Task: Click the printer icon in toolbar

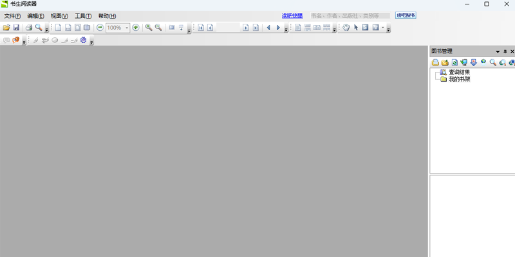Action: click(29, 28)
